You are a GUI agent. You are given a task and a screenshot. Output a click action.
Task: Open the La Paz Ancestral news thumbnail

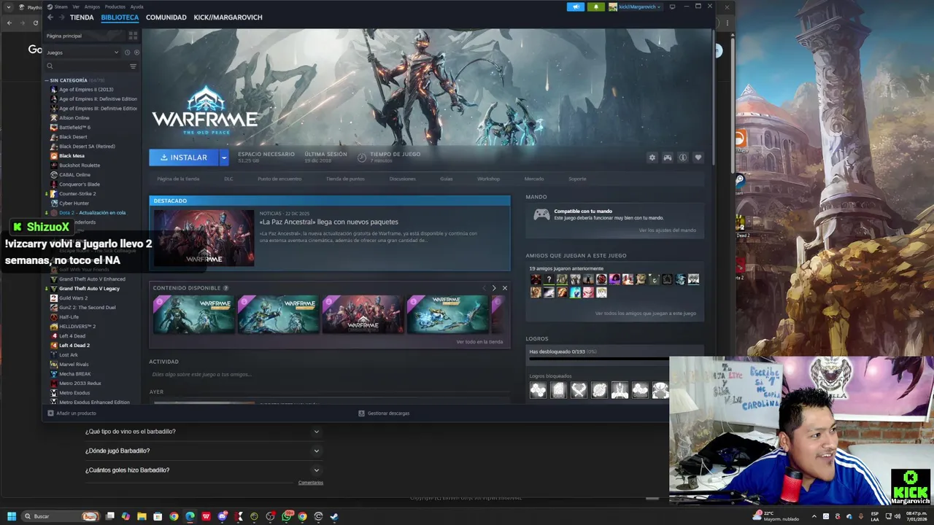coord(204,238)
